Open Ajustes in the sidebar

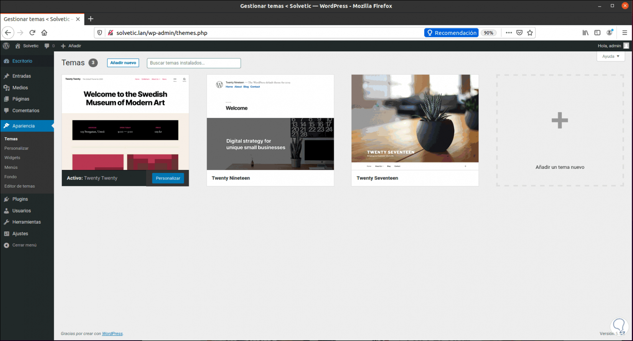[x=27, y=234]
